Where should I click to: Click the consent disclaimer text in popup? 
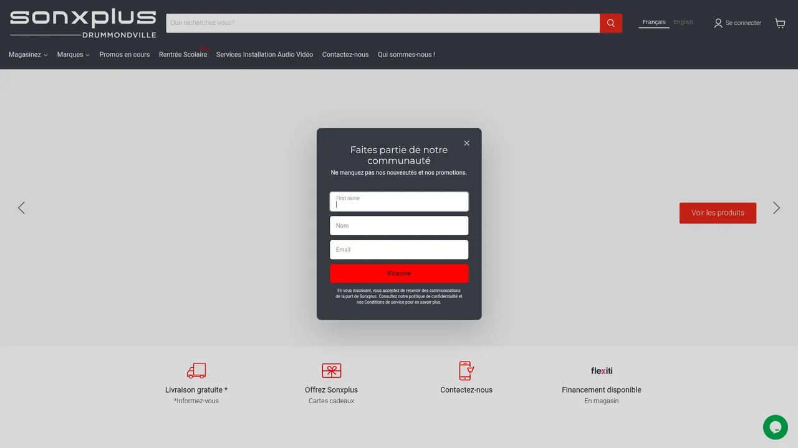pyautogui.click(x=399, y=296)
